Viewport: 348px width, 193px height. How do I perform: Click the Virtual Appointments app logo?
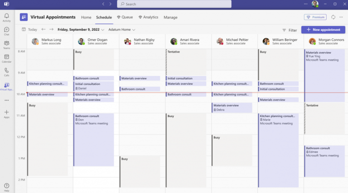(24, 17)
